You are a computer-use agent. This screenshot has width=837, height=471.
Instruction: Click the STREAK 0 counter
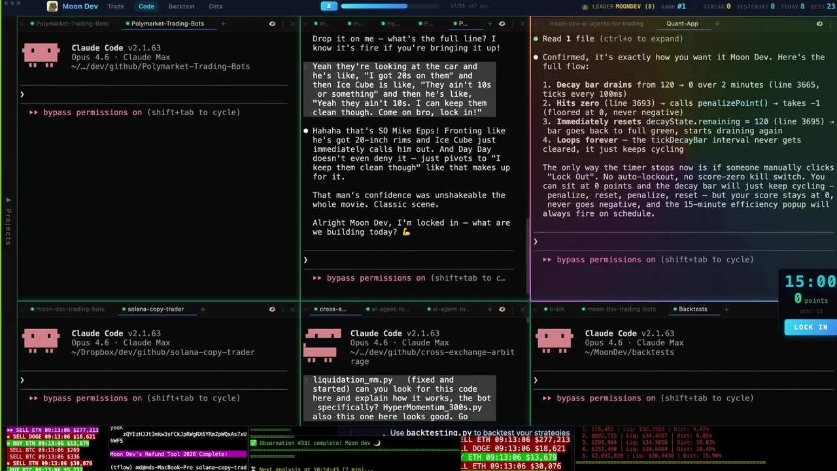coord(717,7)
